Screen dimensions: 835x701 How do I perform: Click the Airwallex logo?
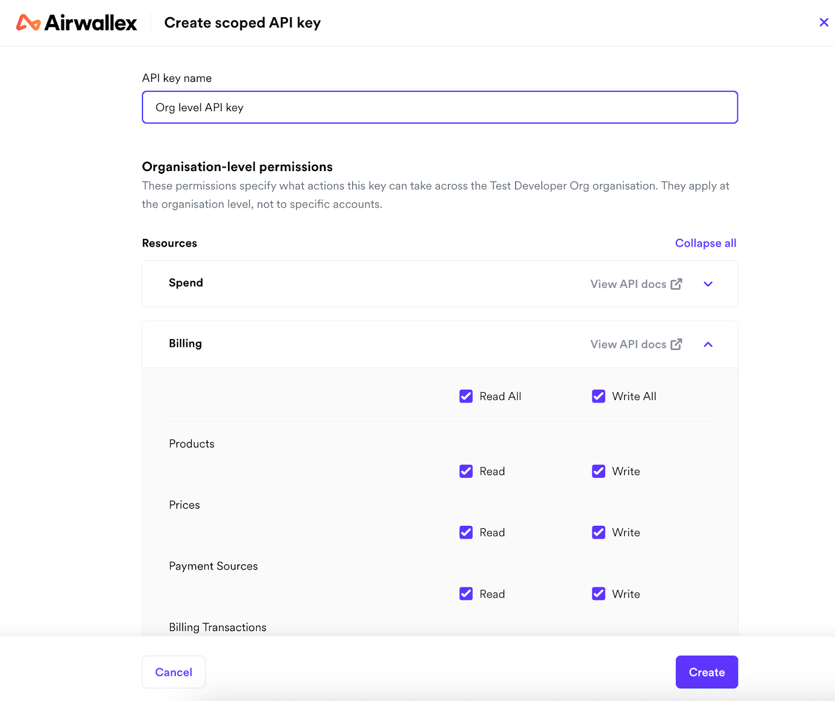pyautogui.click(x=76, y=23)
